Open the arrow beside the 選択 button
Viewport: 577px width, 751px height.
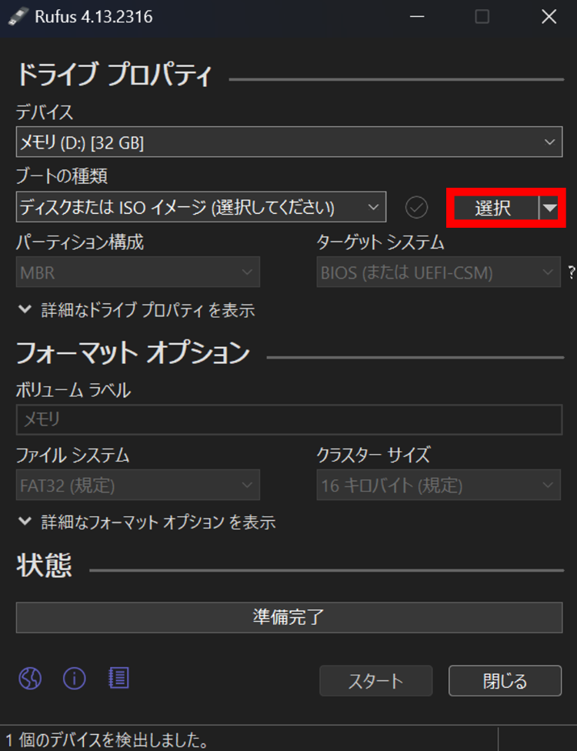tap(550, 208)
